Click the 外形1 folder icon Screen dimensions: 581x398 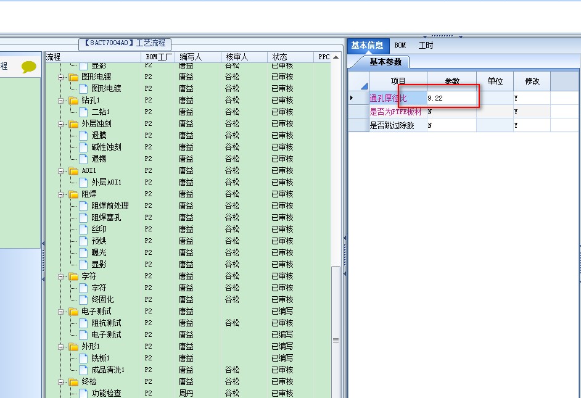pos(73,347)
